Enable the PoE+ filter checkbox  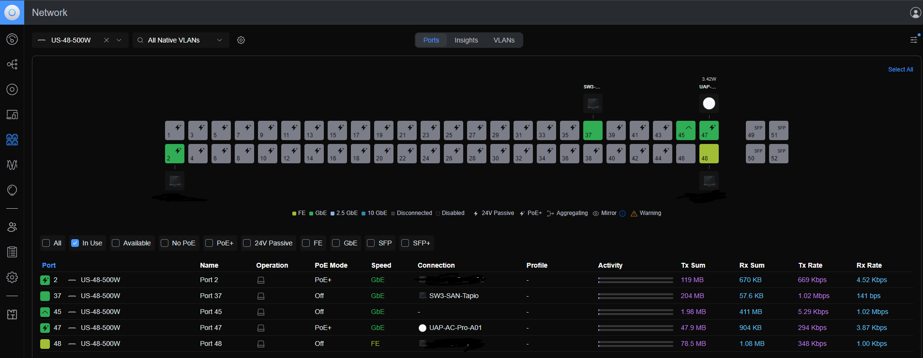point(209,243)
